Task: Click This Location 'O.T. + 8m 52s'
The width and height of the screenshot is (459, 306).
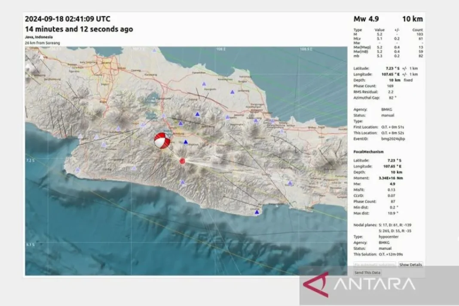Action: (x=392, y=133)
